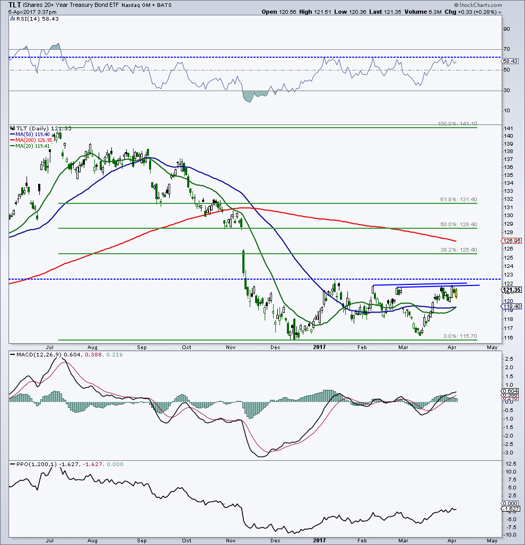Click the date 5-Apr-2017 3:37pm text
This screenshot has height=545, width=525.
point(32,12)
